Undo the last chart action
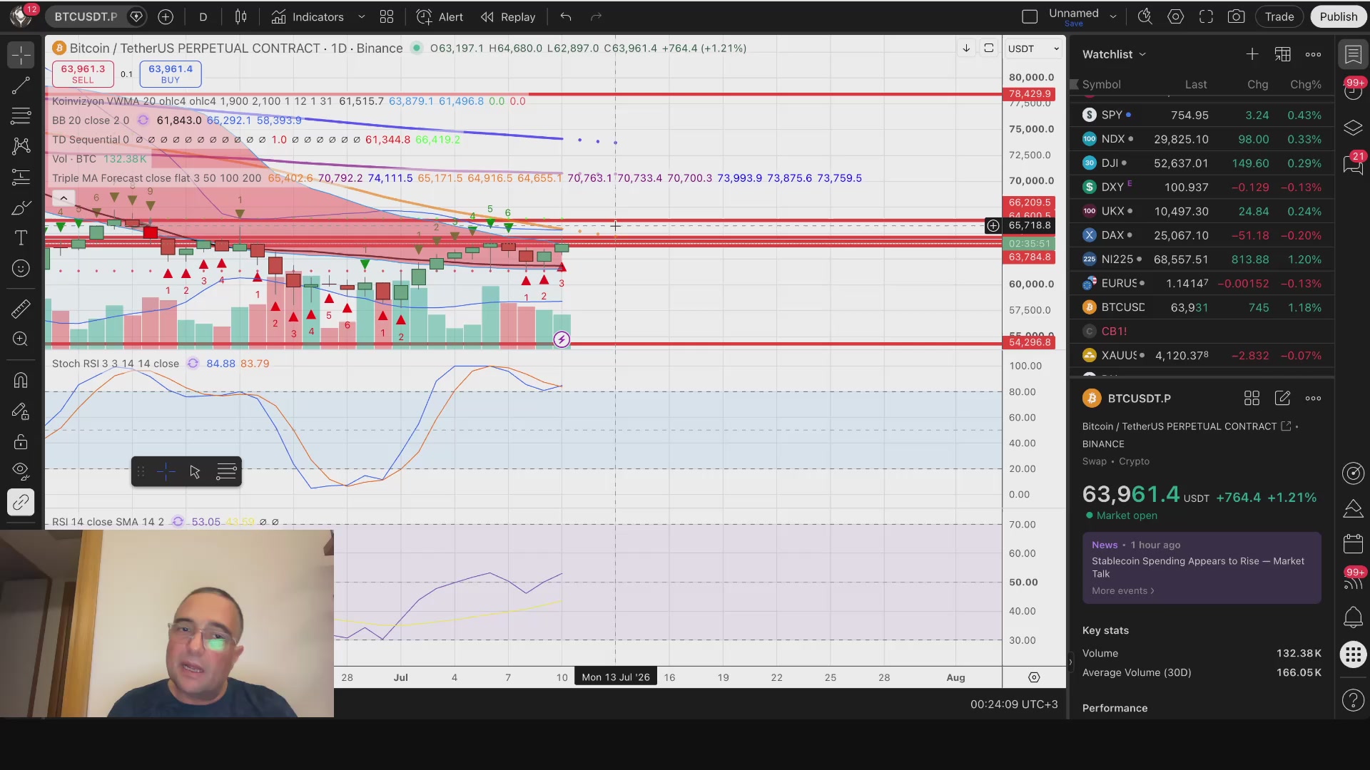 [566, 17]
